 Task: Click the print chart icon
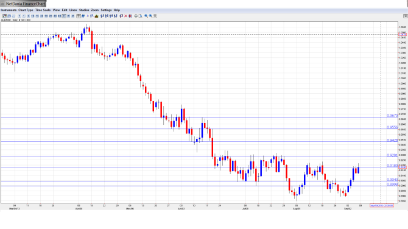(x=136, y=16)
